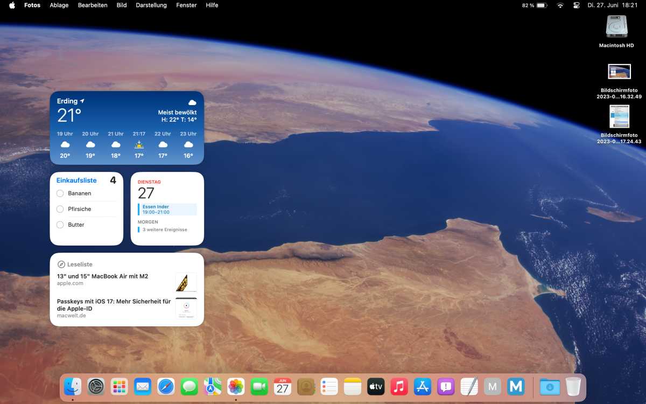Open the Reminders app in the Dock
The image size is (646, 404).
click(329, 386)
